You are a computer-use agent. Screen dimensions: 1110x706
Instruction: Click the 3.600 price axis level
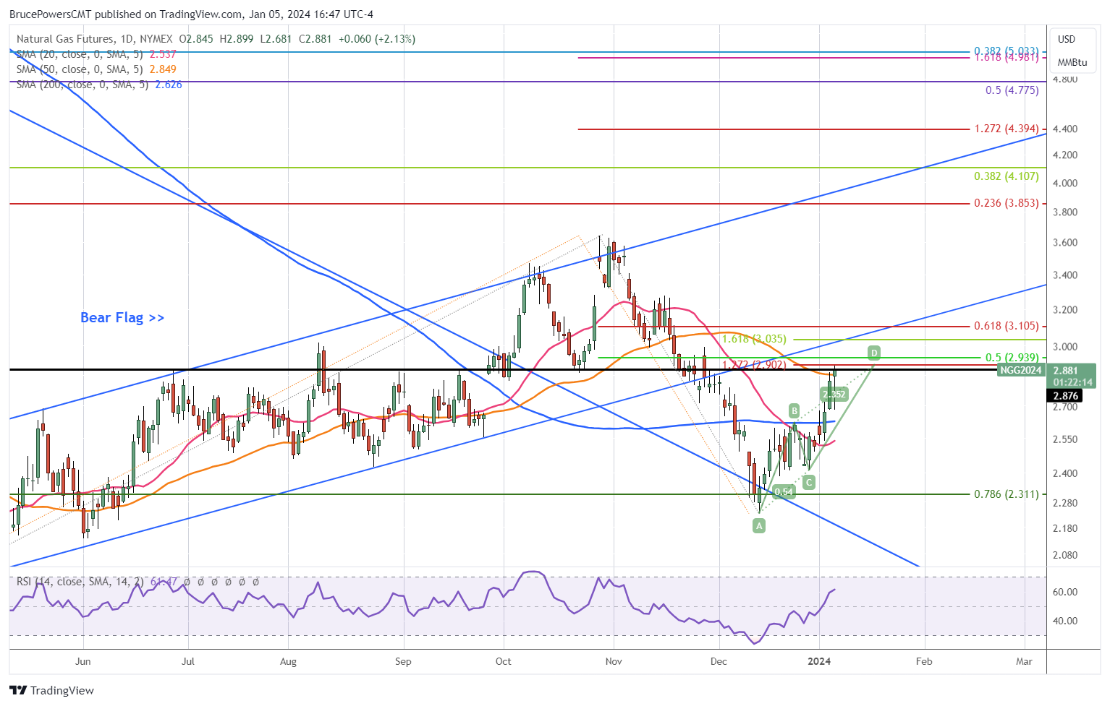coord(1065,243)
